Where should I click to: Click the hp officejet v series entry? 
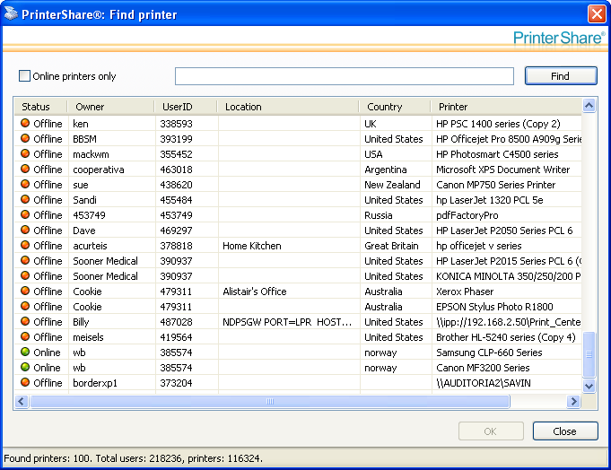point(478,246)
